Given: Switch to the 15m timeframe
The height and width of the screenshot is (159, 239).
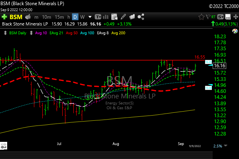Looking at the screenshot, I should (x=59, y=17).
